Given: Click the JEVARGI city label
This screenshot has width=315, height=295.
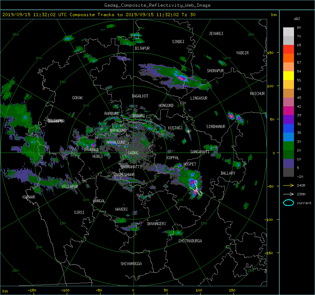Looking at the screenshot, I should (216, 34).
